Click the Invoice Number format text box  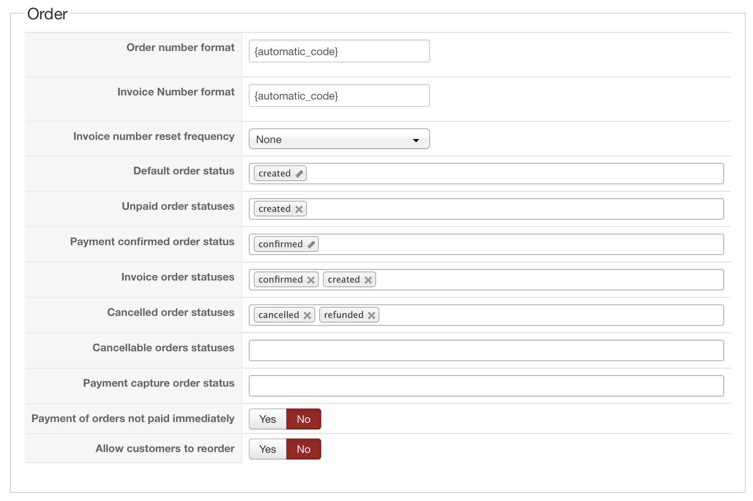pyautogui.click(x=339, y=95)
